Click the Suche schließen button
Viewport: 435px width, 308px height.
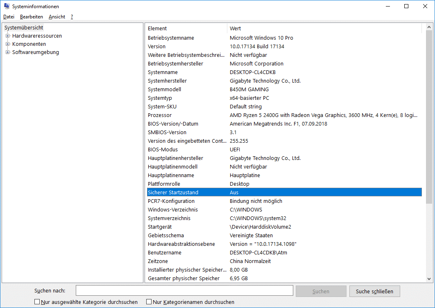[x=374, y=291]
